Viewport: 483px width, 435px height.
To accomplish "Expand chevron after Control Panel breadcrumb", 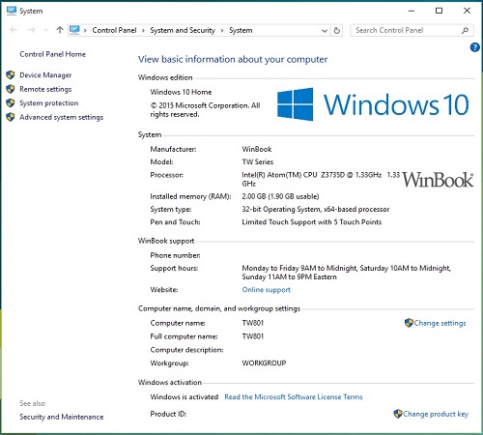I will click(x=143, y=31).
